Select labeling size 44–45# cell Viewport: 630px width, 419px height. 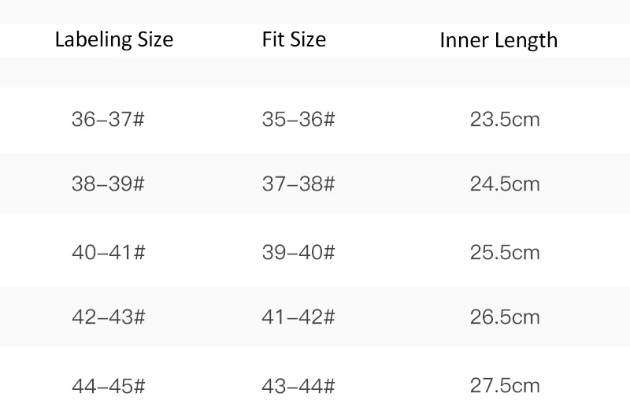(109, 387)
